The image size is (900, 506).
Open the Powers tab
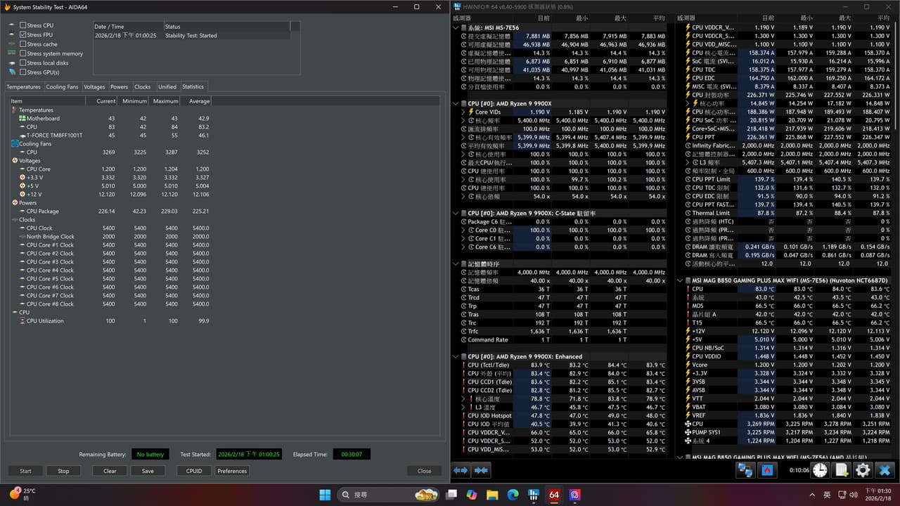coord(119,86)
